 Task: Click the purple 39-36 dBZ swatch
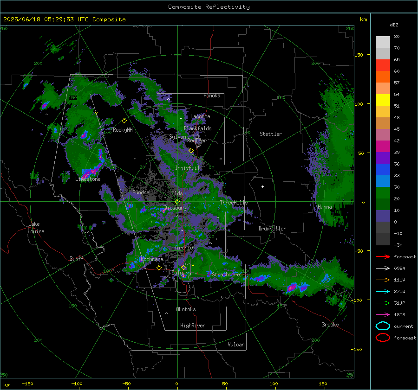(x=383, y=158)
